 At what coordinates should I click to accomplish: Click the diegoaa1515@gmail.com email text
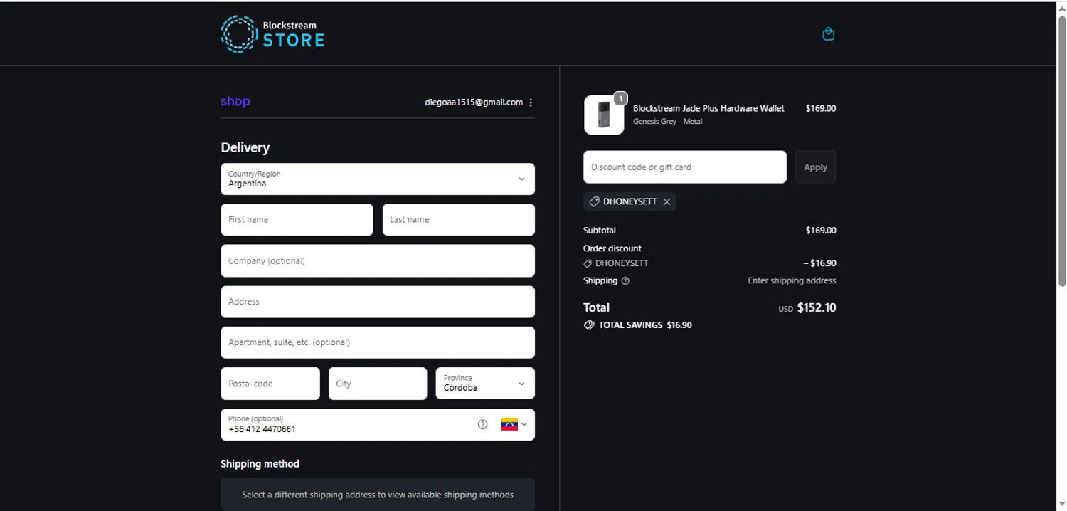click(474, 102)
